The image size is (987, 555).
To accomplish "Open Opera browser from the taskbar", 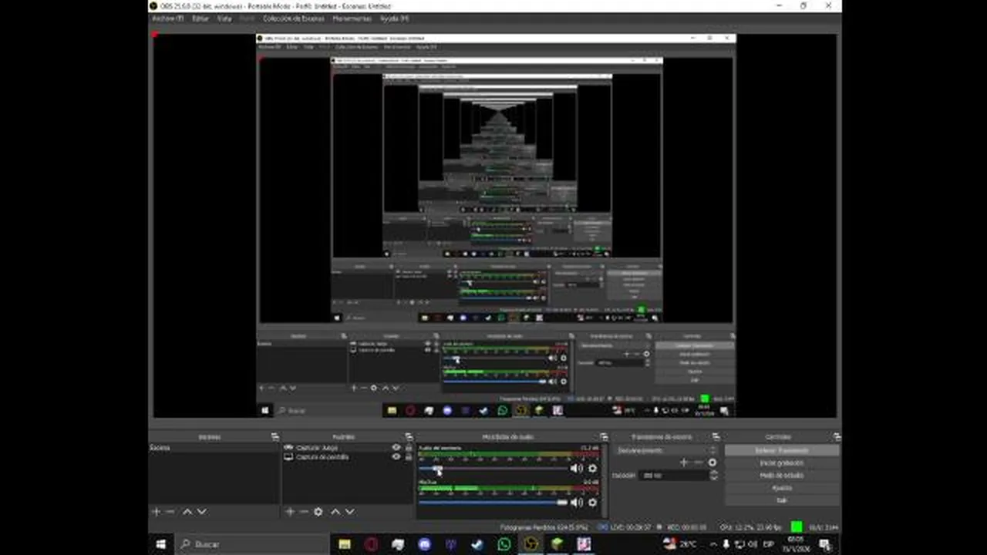I will 371,544.
